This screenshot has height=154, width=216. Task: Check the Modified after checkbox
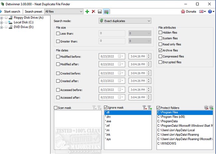pyautogui.click(x=58, y=64)
